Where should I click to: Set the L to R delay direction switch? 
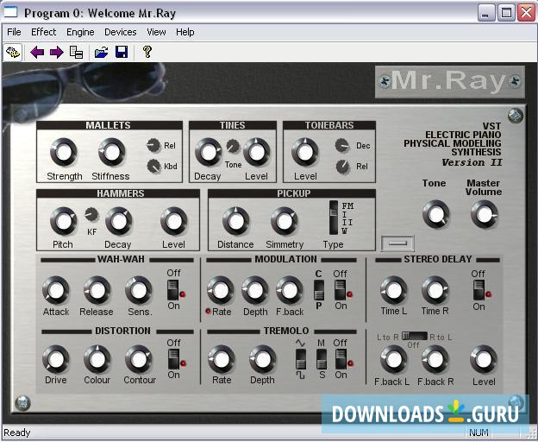coord(414,335)
